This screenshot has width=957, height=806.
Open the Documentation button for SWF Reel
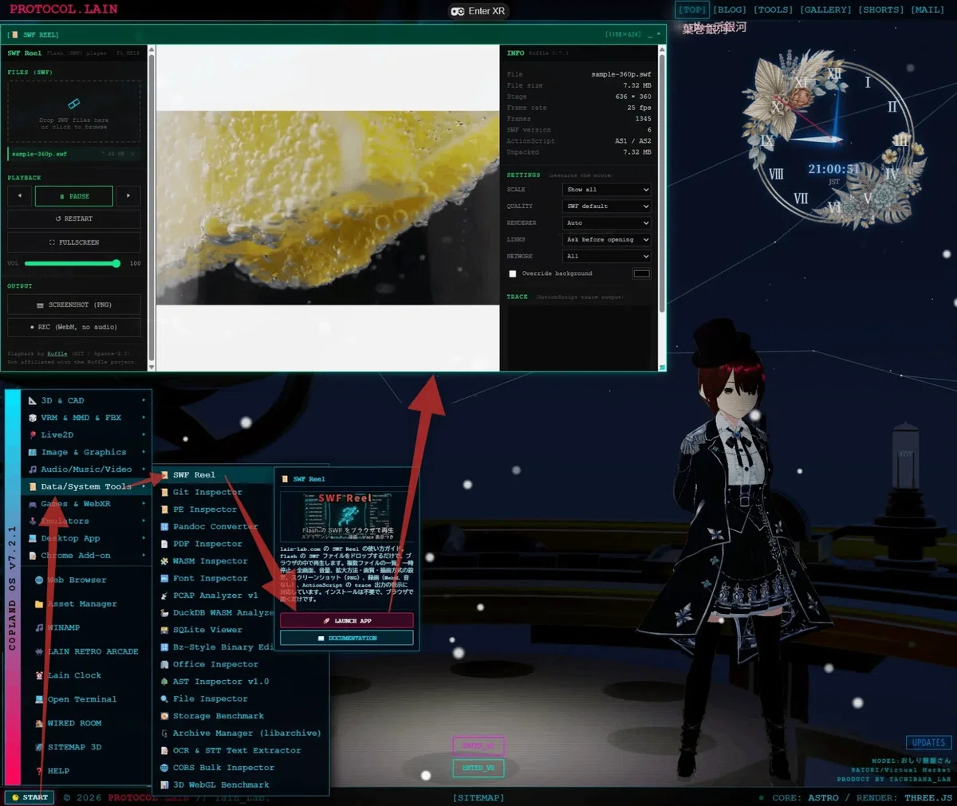pyautogui.click(x=347, y=638)
